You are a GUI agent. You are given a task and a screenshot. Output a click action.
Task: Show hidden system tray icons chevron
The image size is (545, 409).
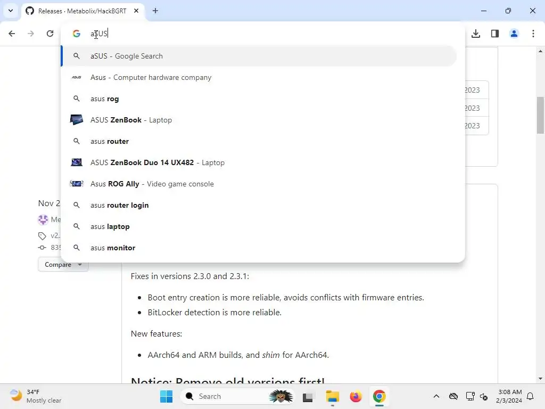[436, 396]
